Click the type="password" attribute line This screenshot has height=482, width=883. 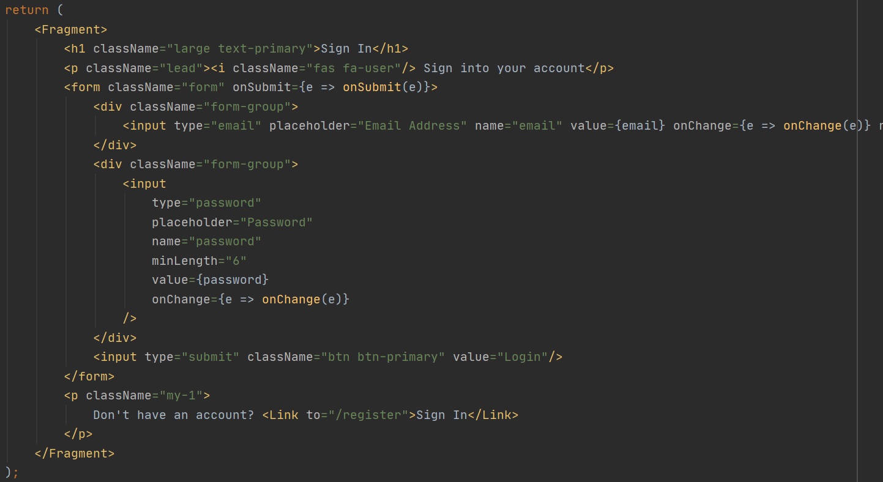point(206,202)
